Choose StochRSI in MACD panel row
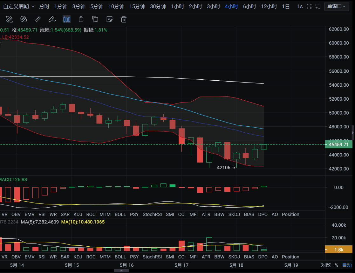355x273 pixels. [152, 214]
